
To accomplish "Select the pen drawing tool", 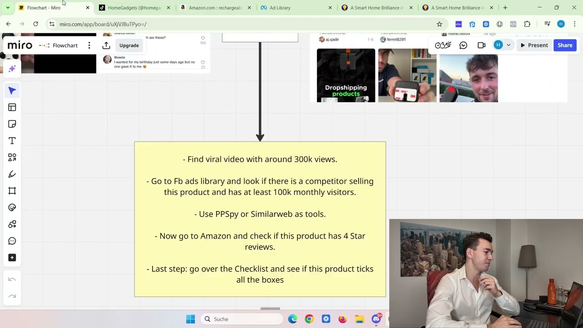I will pyautogui.click(x=12, y=174).
